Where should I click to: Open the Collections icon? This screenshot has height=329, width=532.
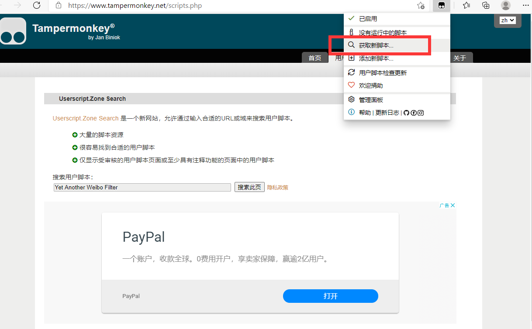(x=486, y=6)
